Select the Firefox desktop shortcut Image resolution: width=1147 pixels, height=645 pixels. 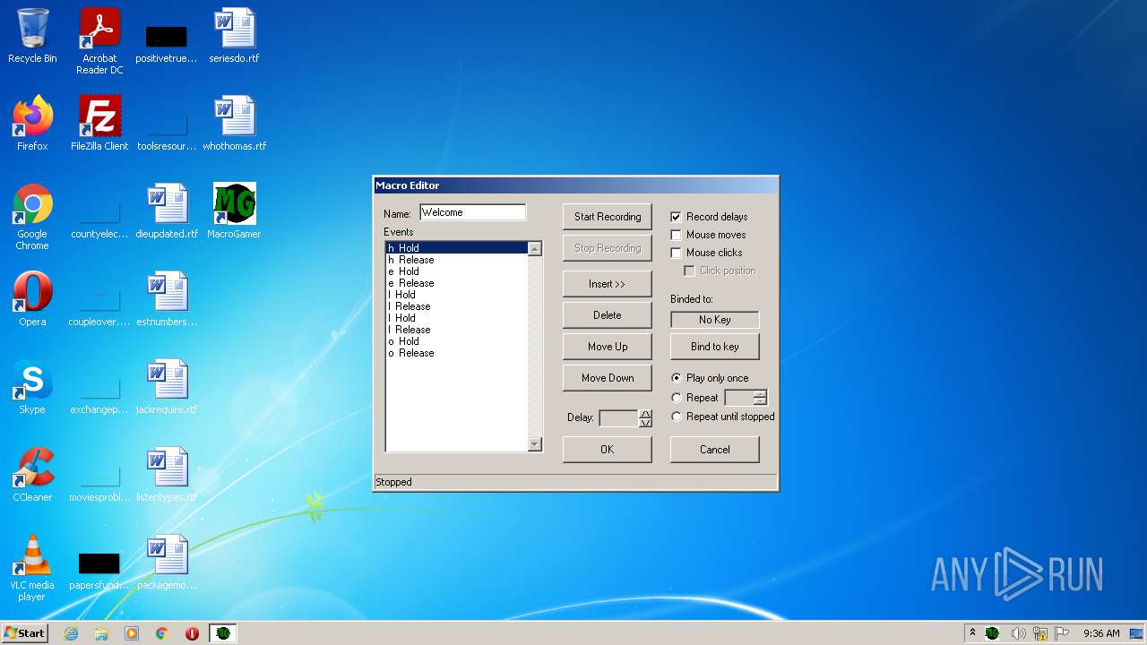coord(32,124)
